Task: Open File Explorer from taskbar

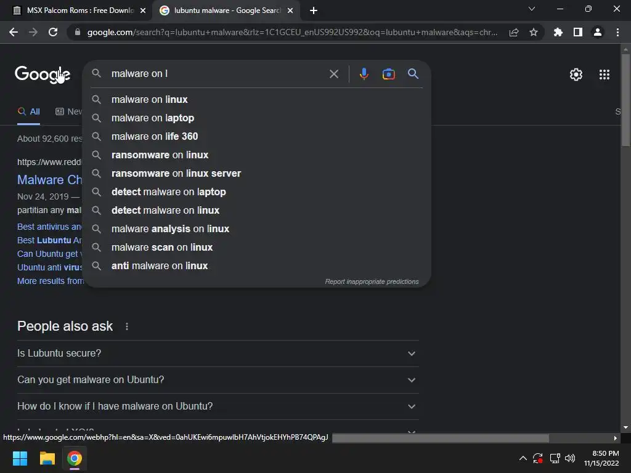Action: [47, 458]
